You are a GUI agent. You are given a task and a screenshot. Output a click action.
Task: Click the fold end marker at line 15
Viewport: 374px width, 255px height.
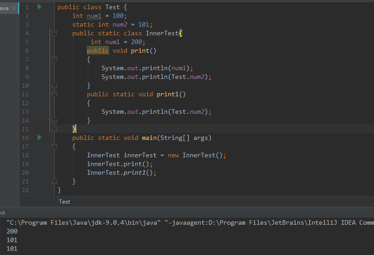[54, 129]
